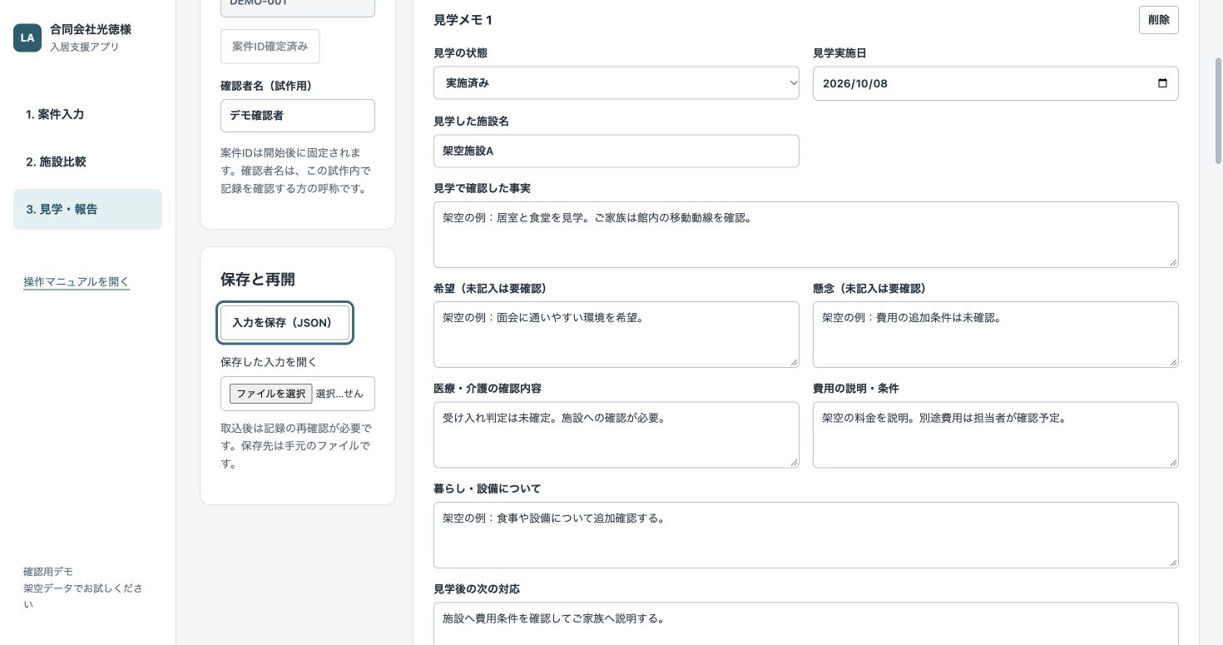This screenshot has height=645, width=1223.
Task: Click the 見学メモ 1 heading
Action: point(463,20)
